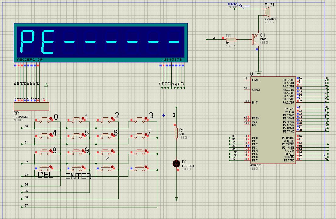Screen dimensions: 336x219
Task: Click the keypad push button labeled 5
Action: (x=77, y=136)
